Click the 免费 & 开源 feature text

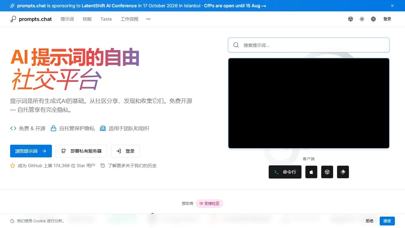click(32, 128)
